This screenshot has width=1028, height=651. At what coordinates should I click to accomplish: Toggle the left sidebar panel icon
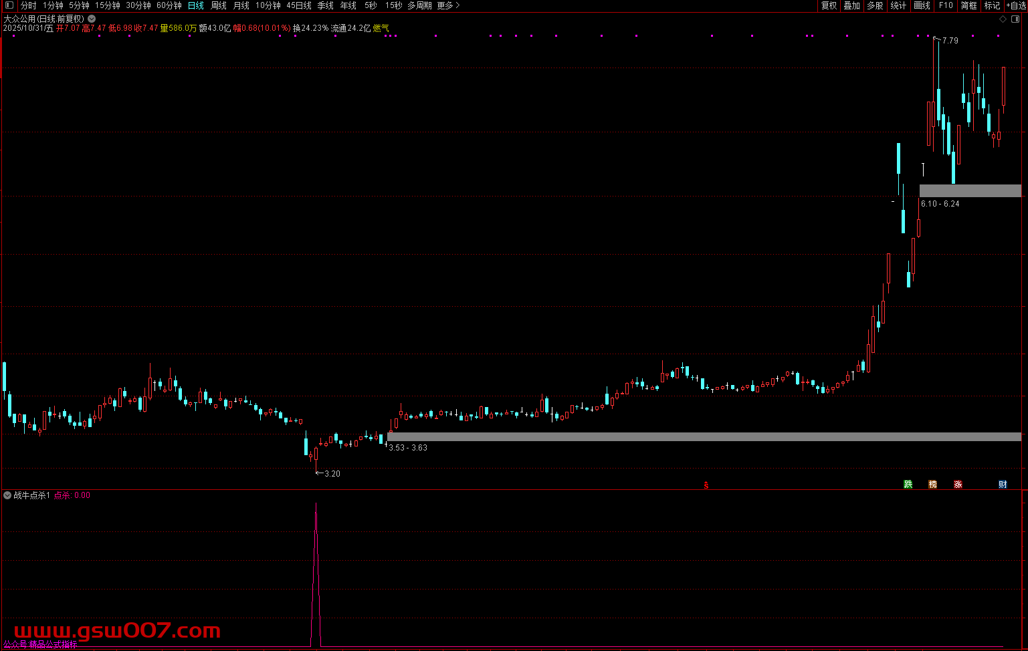(9, 5)
